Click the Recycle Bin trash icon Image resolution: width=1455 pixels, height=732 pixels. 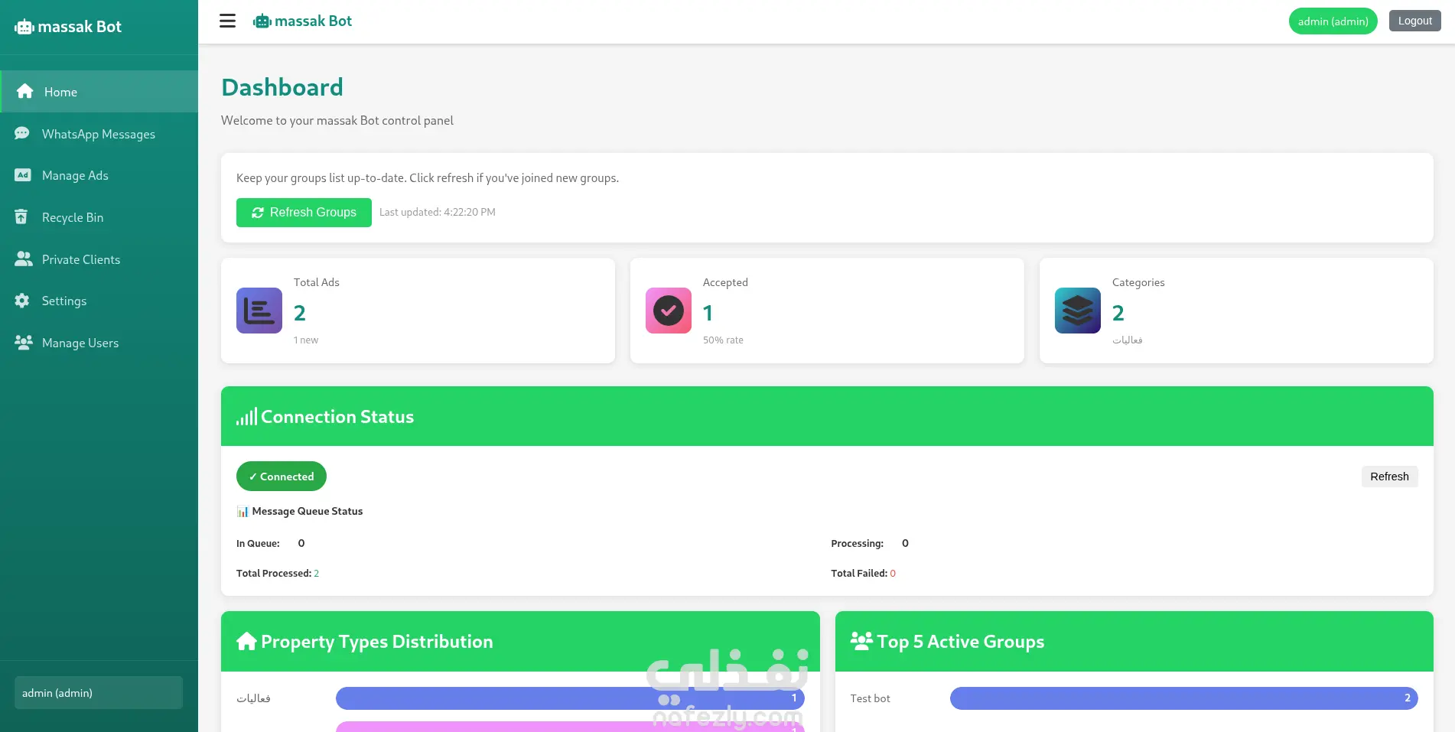[21, 217]
